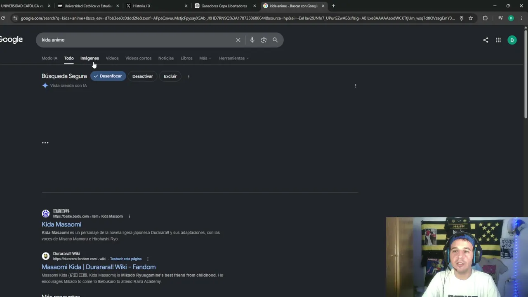Click the location pin icon in address bar
Screen dimensions: 528x297
[461, 18]
